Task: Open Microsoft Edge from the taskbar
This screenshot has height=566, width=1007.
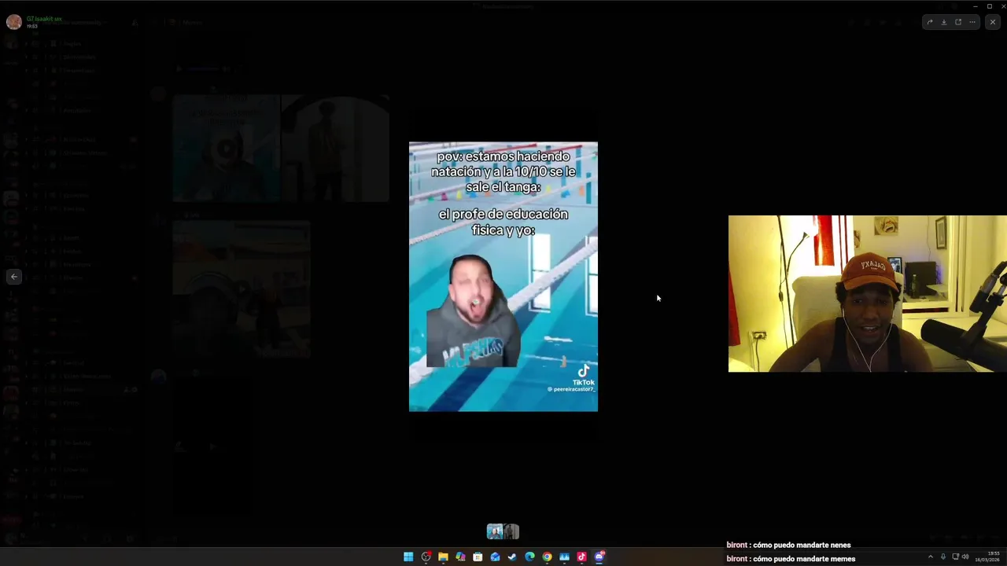Action: [x=529, y=557]
